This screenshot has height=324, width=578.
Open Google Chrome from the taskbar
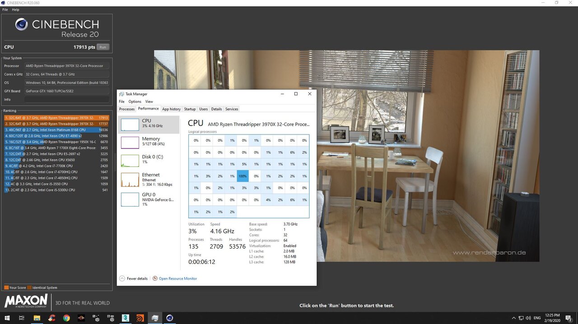coord(66,318)
